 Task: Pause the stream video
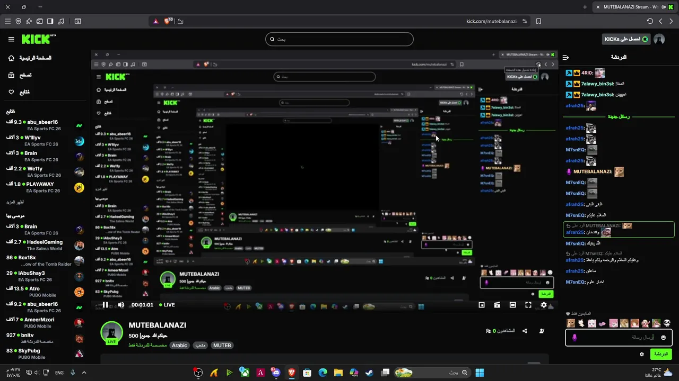coord(105,305)
